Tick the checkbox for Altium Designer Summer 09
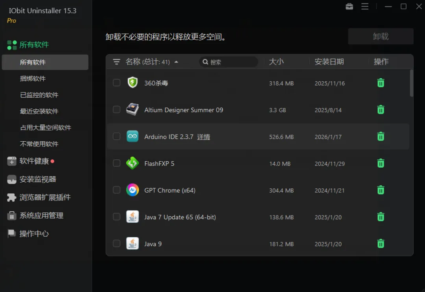The height and width of the screenshot is (292, 425). [116, 109]
